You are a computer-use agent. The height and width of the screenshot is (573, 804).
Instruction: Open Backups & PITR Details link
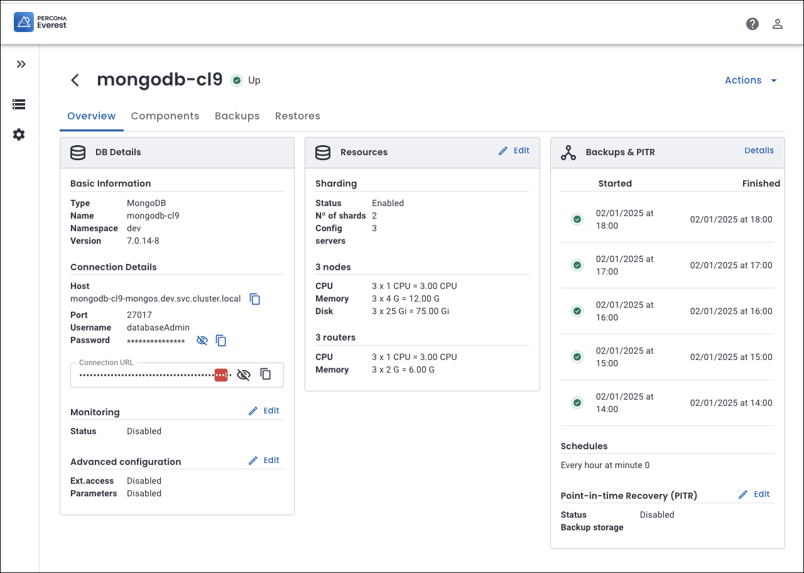pos(759,151)
